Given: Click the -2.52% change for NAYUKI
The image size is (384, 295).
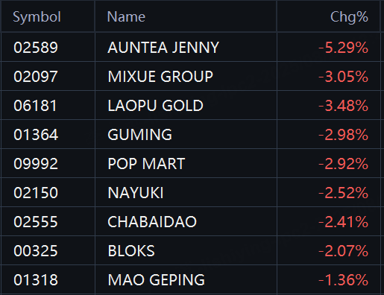Looking at the screenshot, I should coord(343,192).
